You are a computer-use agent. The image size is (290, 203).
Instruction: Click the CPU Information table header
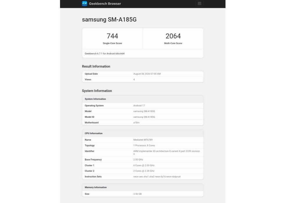pos(143,133)
